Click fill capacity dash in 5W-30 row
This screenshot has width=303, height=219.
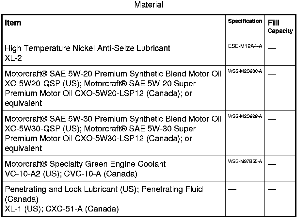pyautogui.click(x=272, y=119)
